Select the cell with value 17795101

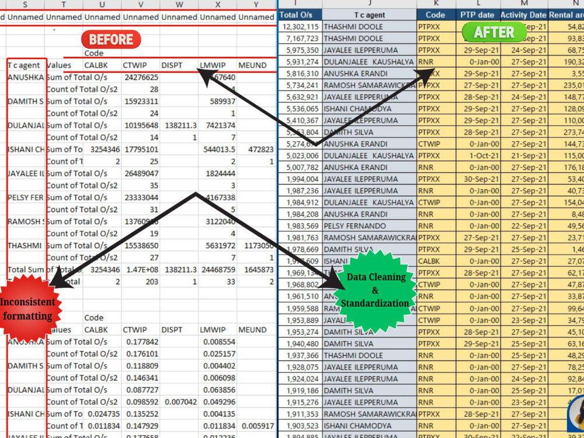click(141, 150)
